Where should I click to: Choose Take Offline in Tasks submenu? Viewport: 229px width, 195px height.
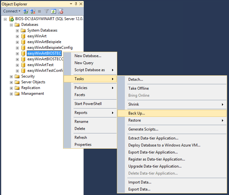(172, 88)
